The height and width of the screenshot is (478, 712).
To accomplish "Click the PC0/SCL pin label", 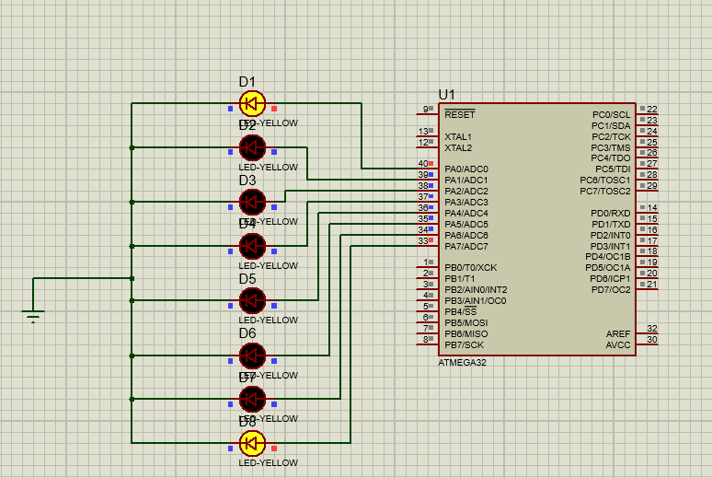I will tap(611, 114).
